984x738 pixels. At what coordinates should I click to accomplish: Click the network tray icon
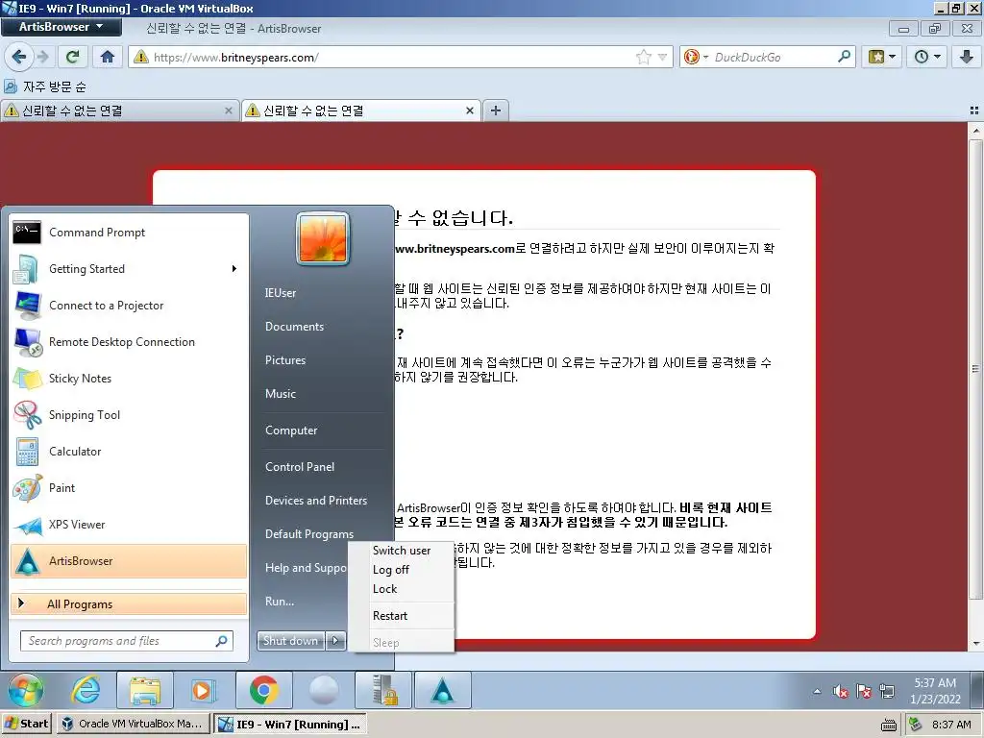887,692
